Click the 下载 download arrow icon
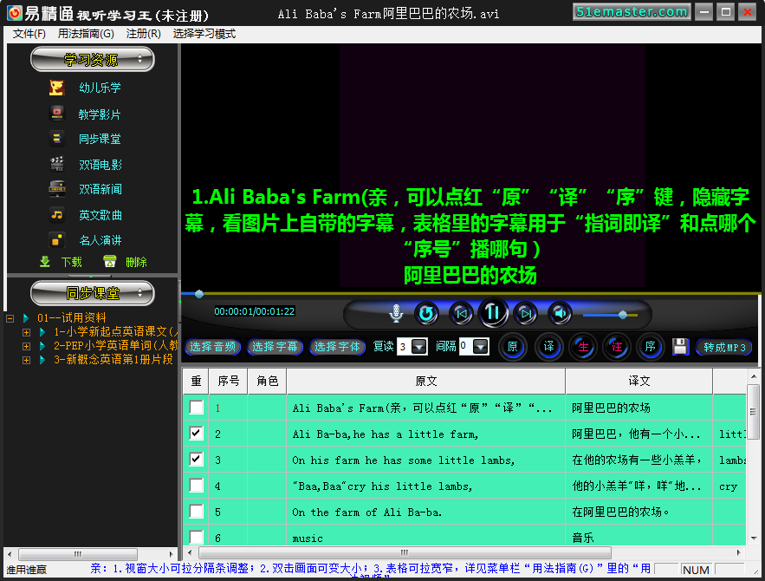This screenshot has width=765, height=581. pyautogui.click(x=45, y=262)
